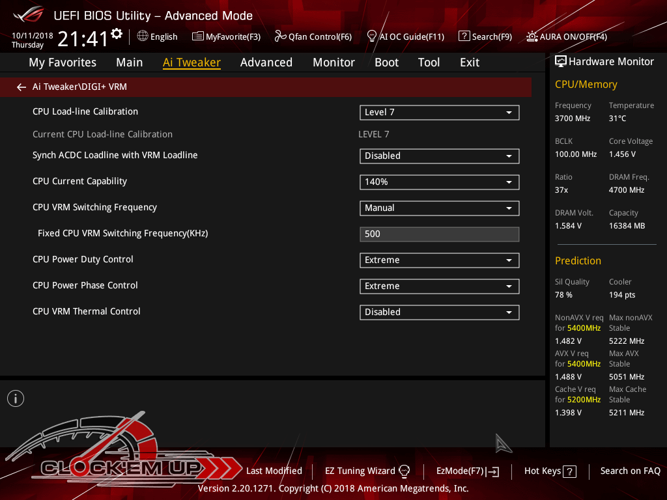Go to the Monitor tab
This screenshot has height=500, width=667.
click(333, 62)
